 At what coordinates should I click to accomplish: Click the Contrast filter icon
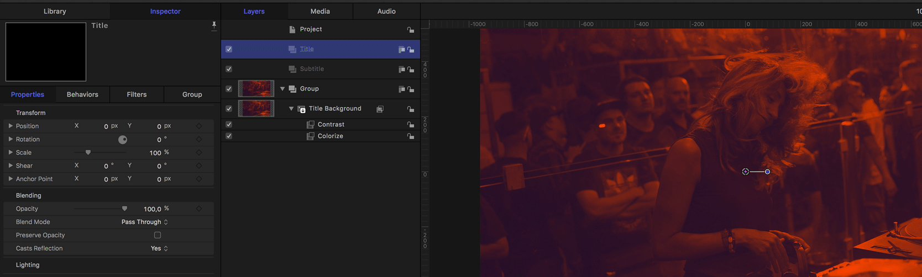coord(311,125)
